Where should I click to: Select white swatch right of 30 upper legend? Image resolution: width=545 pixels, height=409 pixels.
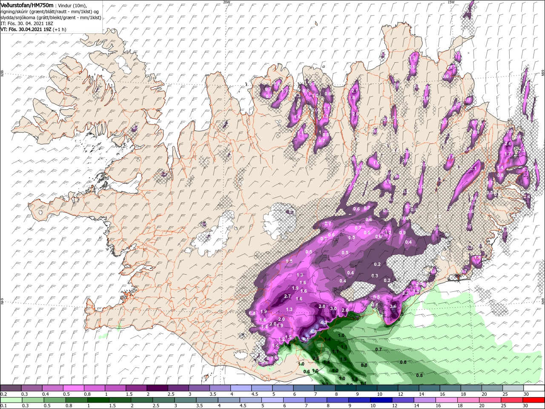point(534,388)
